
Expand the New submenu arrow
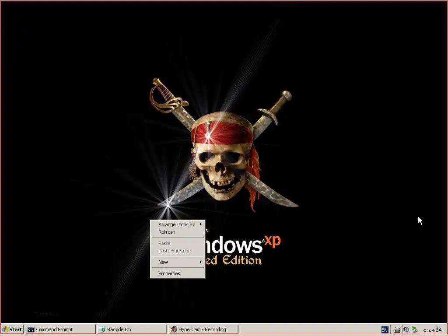coord(200,262)
